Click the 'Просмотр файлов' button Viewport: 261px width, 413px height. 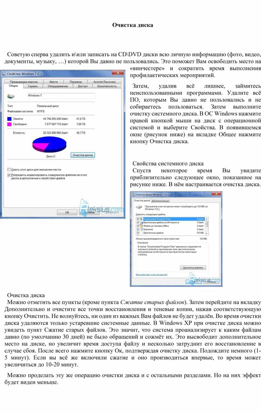[x=193, y=268]
